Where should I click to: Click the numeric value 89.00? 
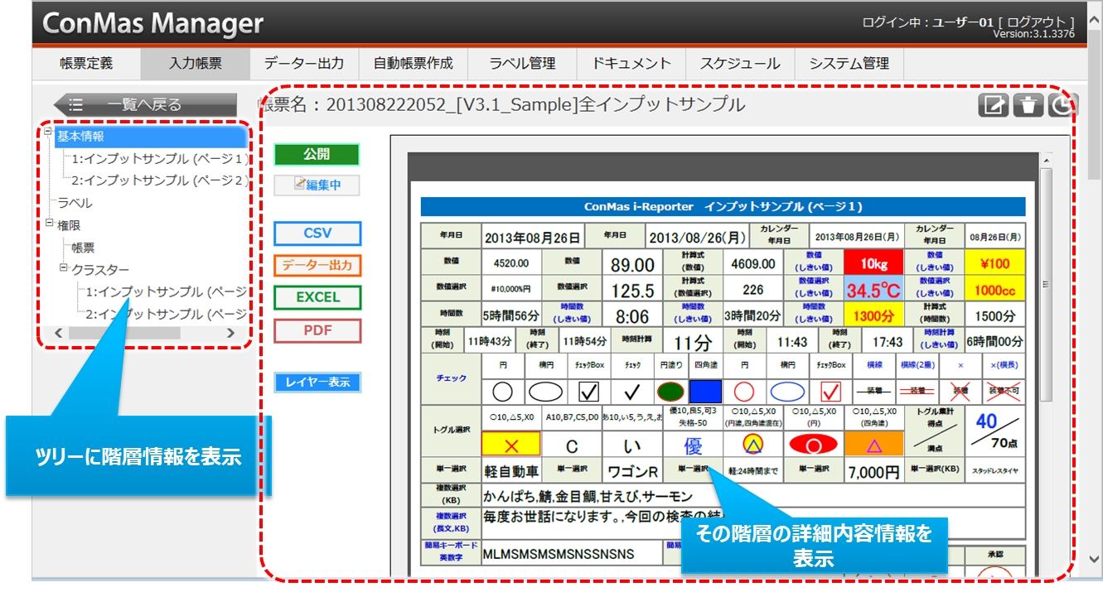(x=632, y=264)
